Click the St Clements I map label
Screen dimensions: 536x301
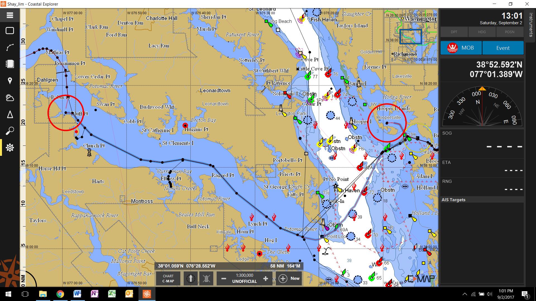178,143
